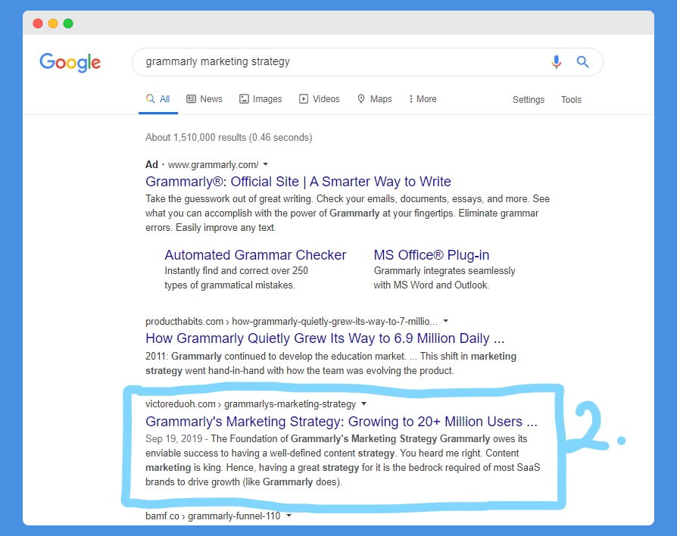
Task: Open the More search categories menu
Action: pyautogui.click(x=423, y=99)
